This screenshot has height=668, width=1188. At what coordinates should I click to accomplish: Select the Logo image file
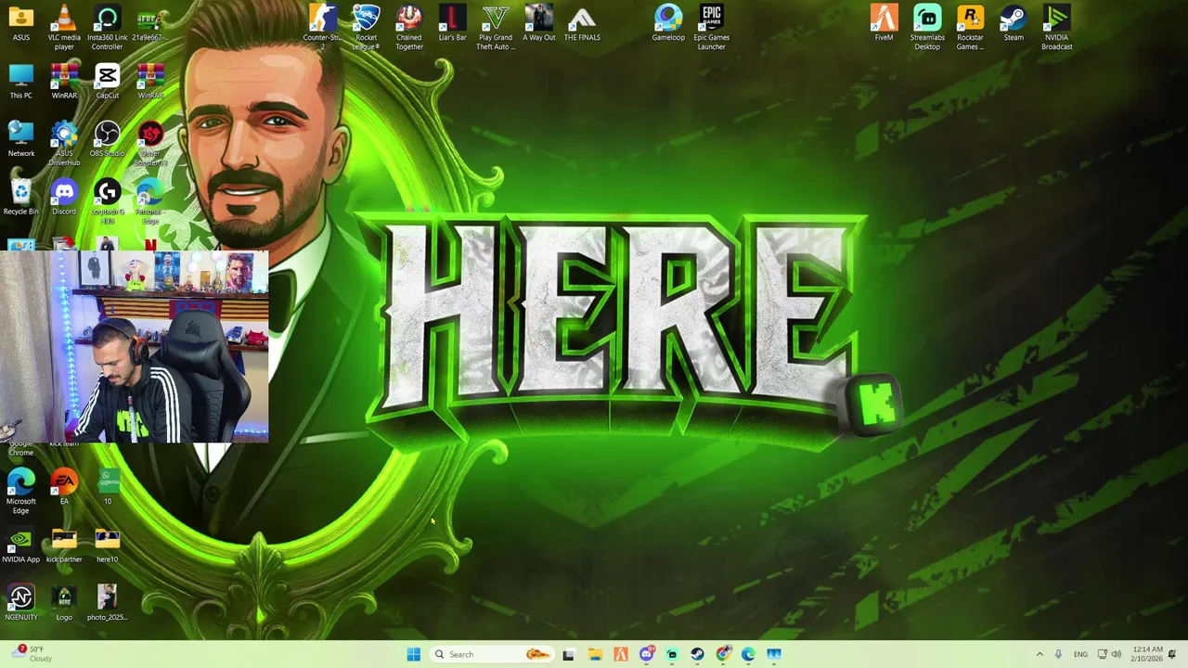[x=64, y=603]
